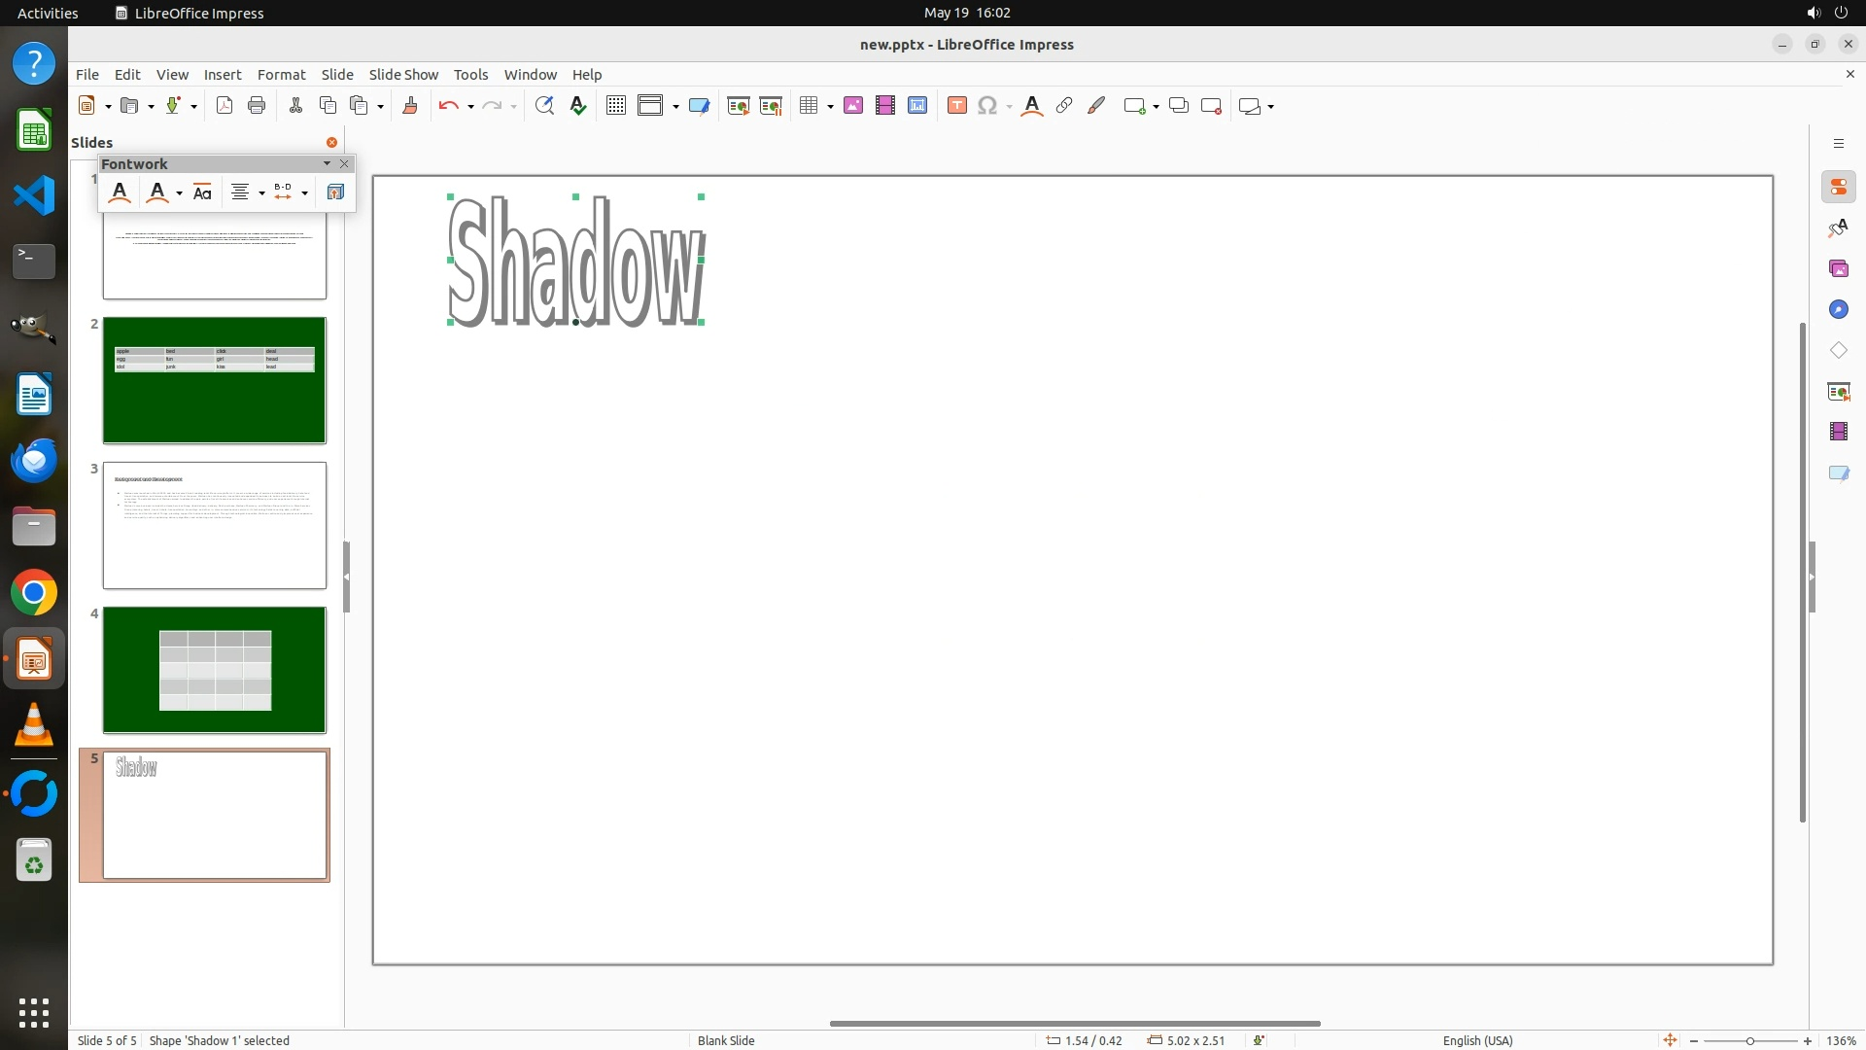This screenshot has height=1050, width=1866.
Task: Toggle extrusion in Fontwork toolbar
Action: (335, 192)
